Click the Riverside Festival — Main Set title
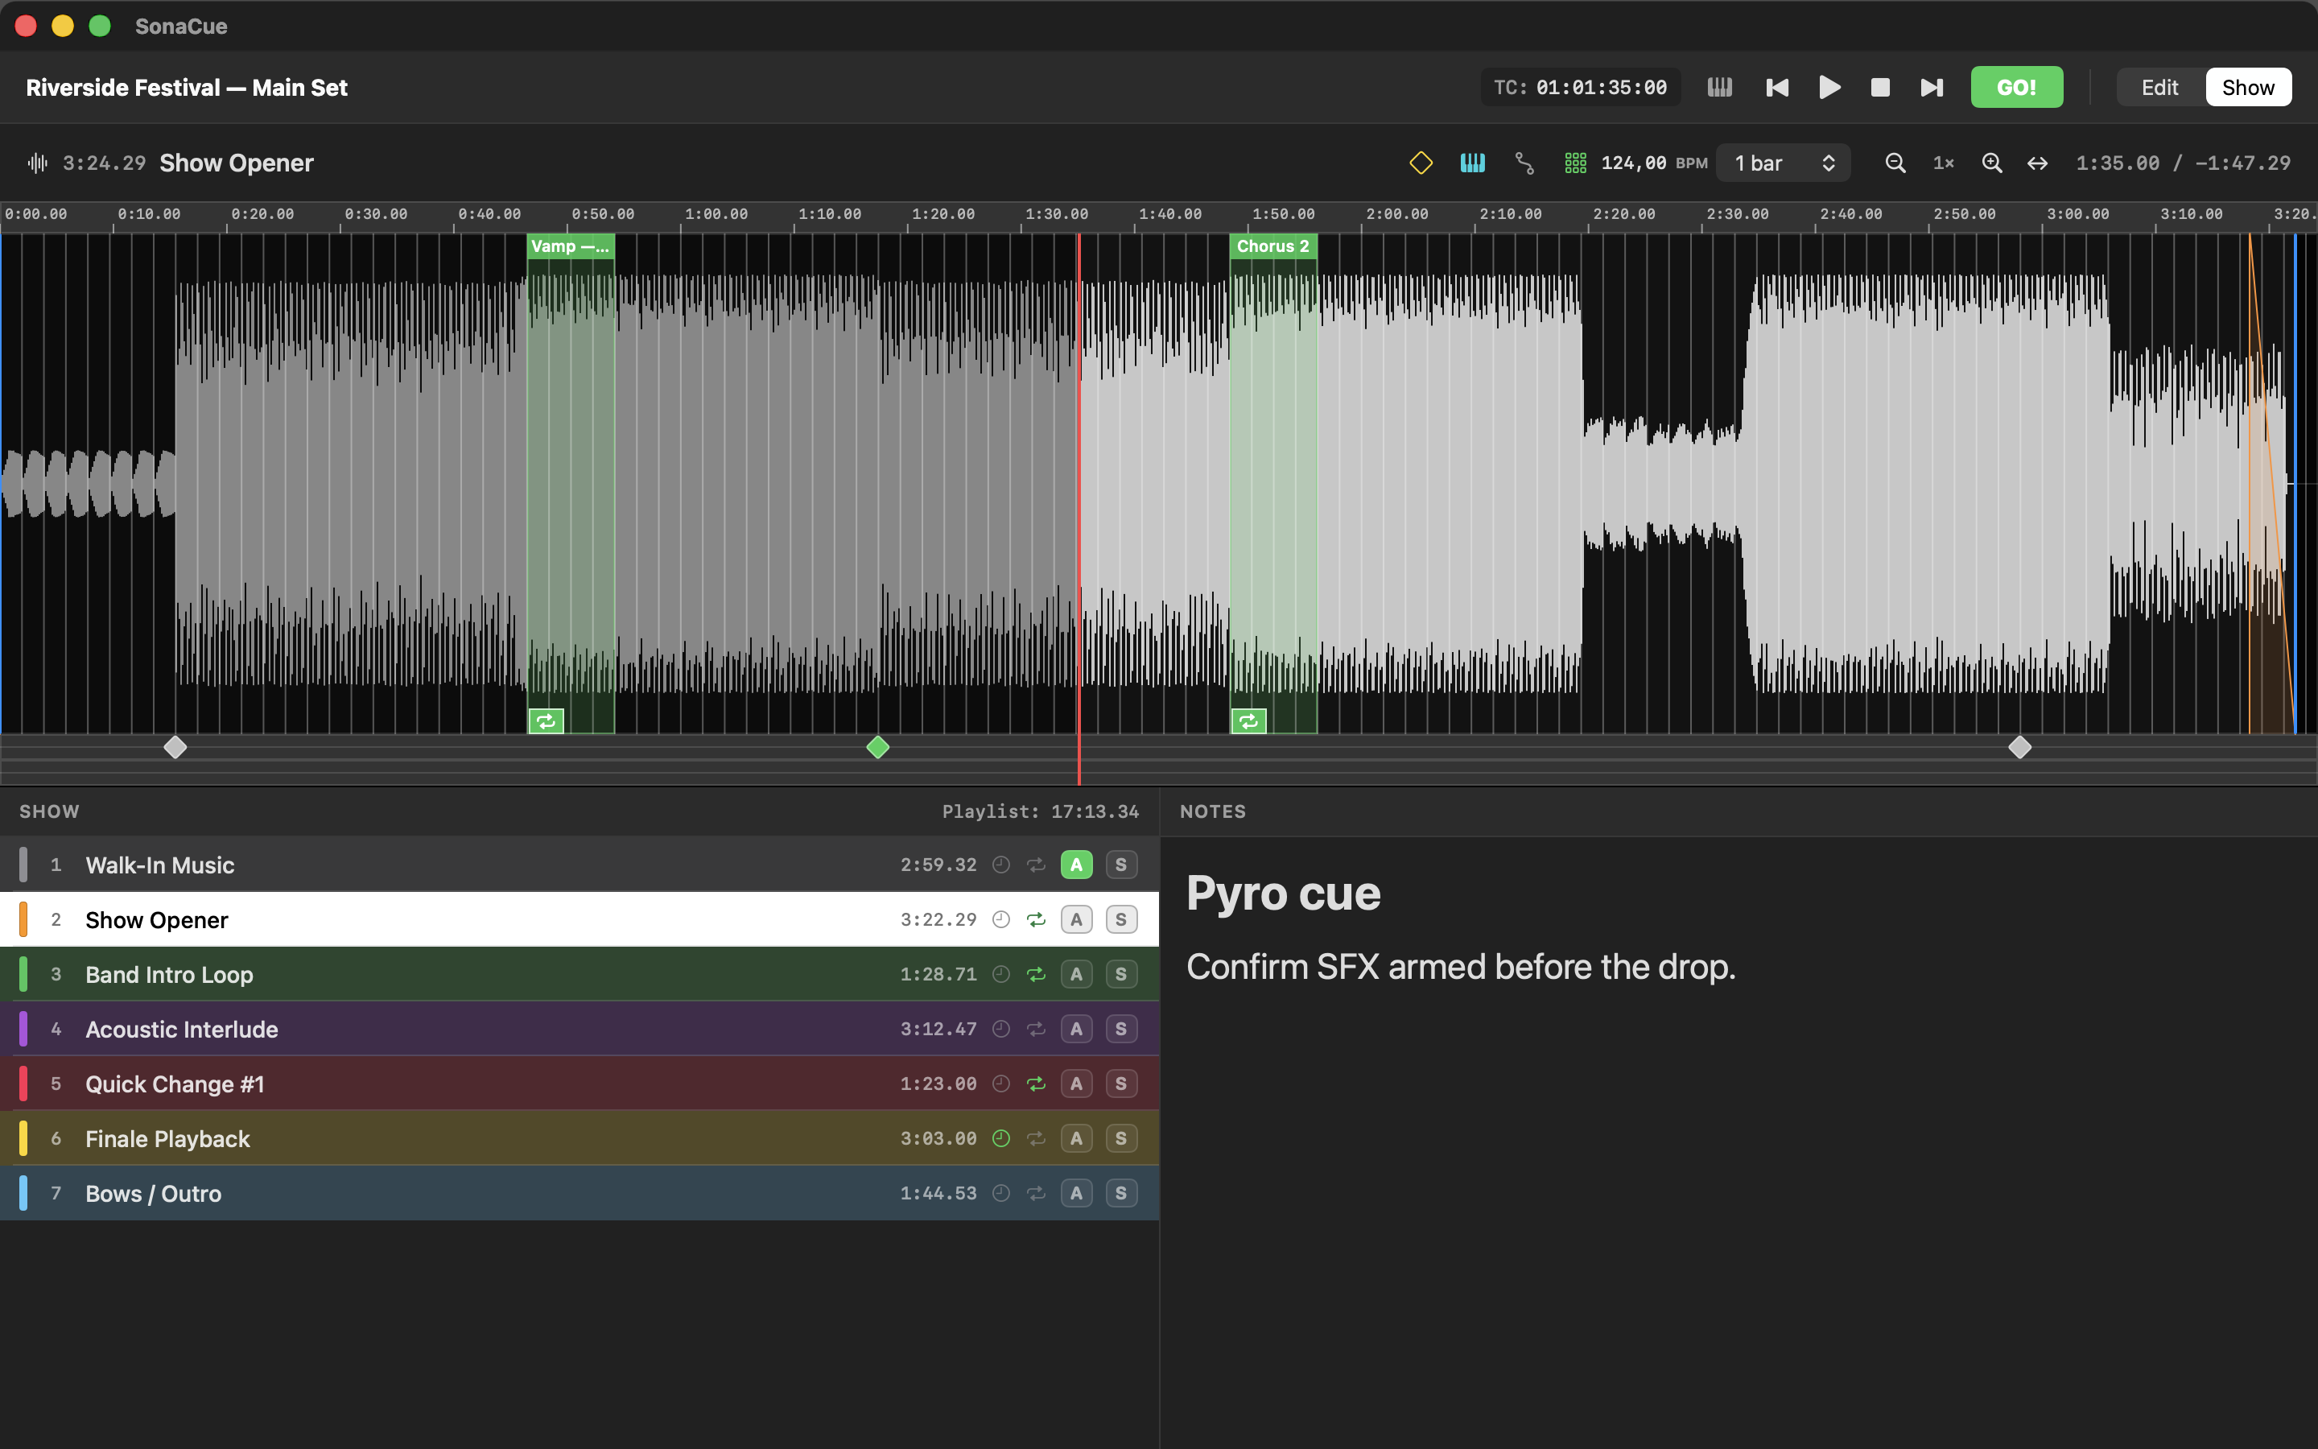Viewport: 2318px width, 1449px height. tap(187, 87)
